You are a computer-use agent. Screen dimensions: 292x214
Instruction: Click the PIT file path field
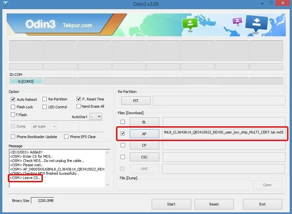[x=219, y=101]
